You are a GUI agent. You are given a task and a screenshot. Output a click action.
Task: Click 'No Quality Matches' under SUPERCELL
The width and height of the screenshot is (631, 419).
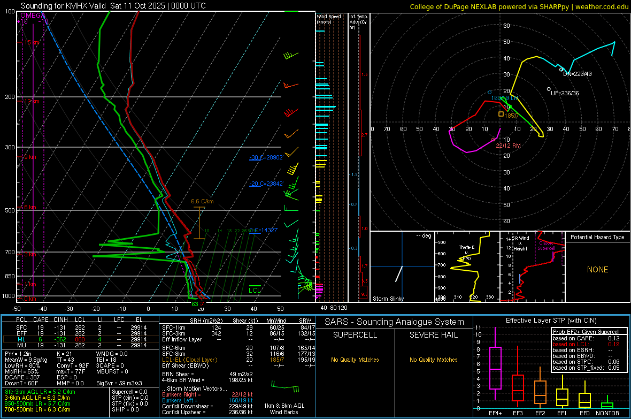(x=355, y=360)
